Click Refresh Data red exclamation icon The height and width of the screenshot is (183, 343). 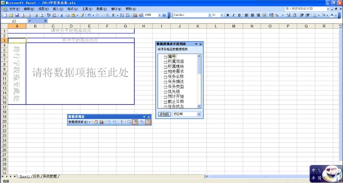click(122, 122)
